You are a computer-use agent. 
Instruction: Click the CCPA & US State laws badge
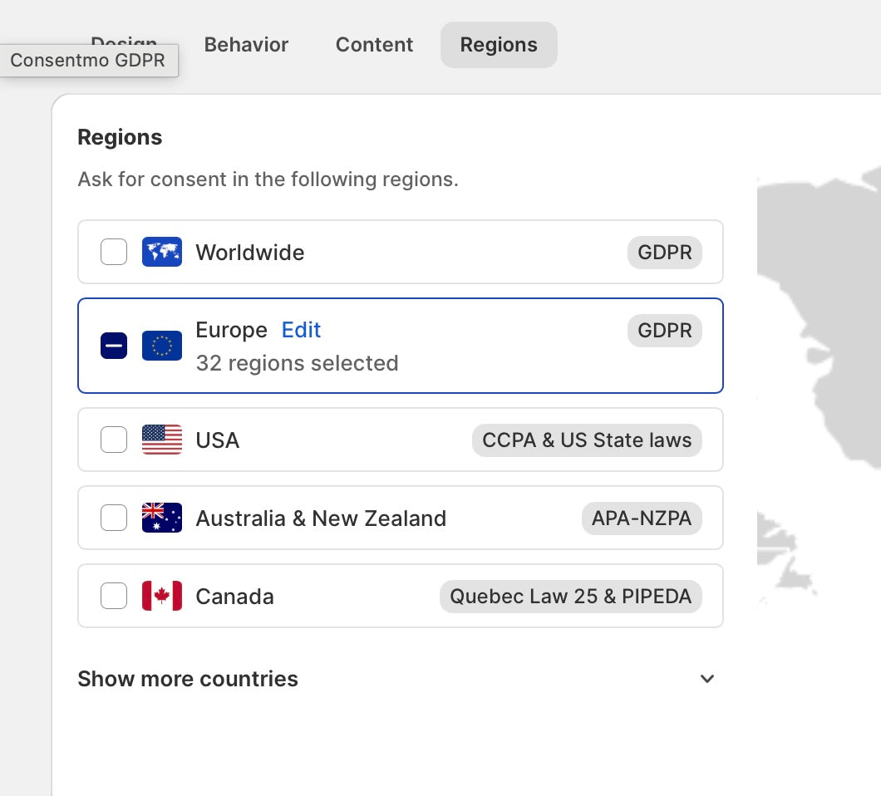click(587, 440)
